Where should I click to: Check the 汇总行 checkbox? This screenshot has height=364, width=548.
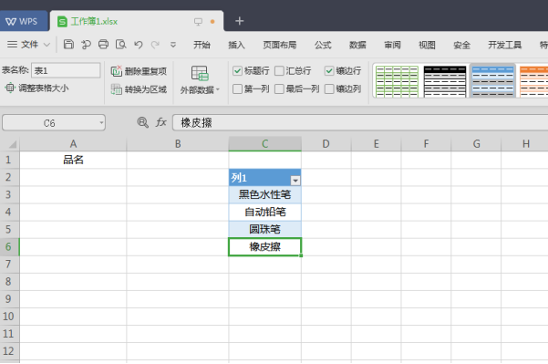279,71
